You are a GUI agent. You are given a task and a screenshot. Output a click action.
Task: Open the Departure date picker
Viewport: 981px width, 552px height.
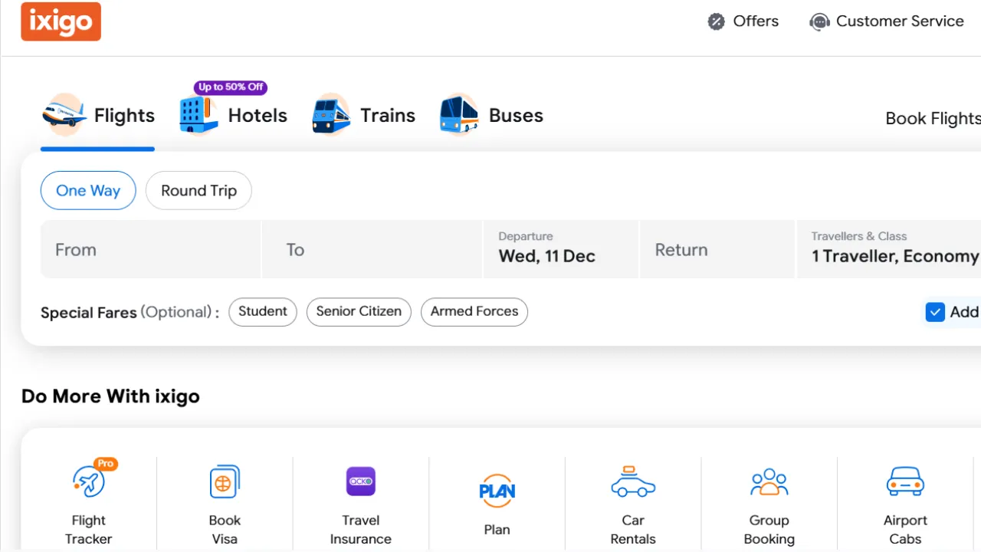[x=561, y=250]
